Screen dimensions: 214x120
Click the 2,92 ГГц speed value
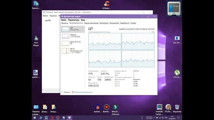click(105, 74)
